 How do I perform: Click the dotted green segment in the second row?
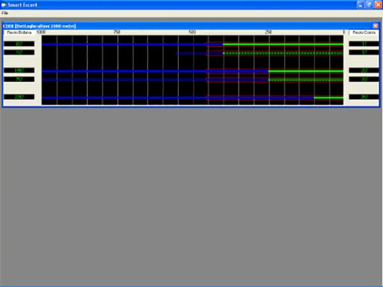[283, 53]
